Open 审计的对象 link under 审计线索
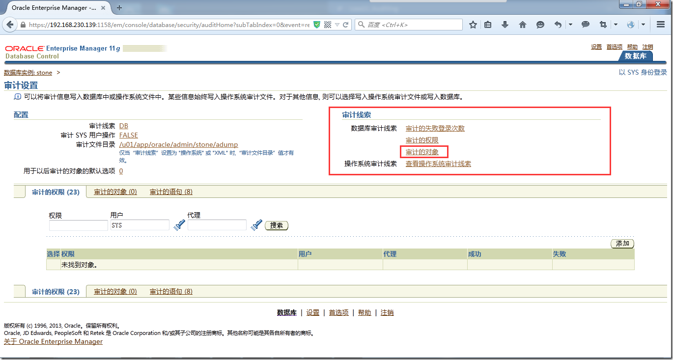 (422, 152)
